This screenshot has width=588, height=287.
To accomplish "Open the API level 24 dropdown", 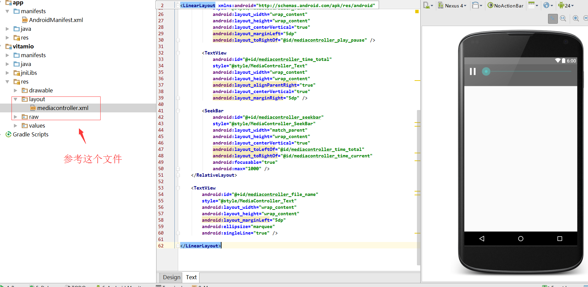I will click(x=566, y=5).
